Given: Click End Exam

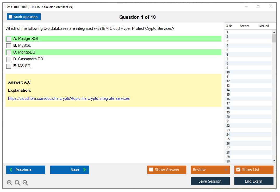Looking at the screenshot, I should click(x=254, y=181).
